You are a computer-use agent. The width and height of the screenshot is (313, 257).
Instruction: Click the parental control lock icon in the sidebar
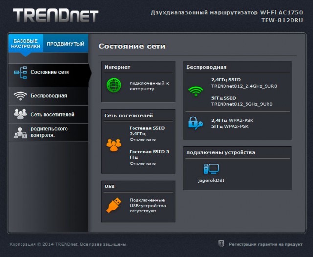20,133
